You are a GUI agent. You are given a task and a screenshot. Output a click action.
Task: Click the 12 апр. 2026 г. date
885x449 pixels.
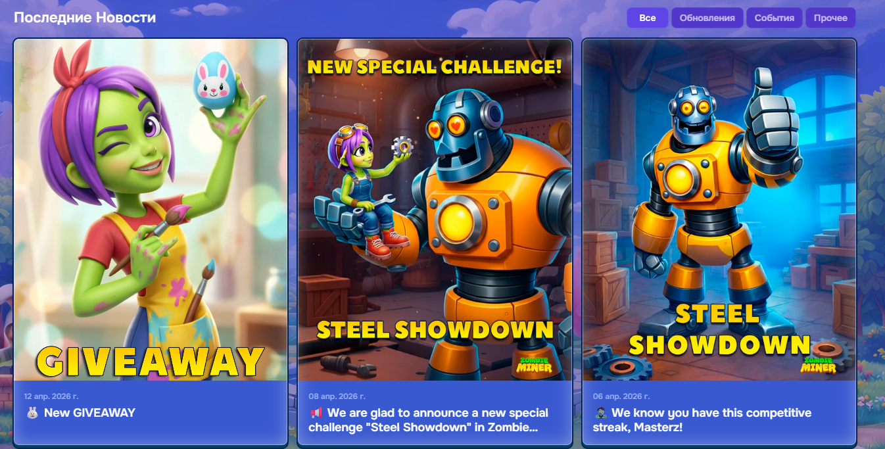[51, 396]
